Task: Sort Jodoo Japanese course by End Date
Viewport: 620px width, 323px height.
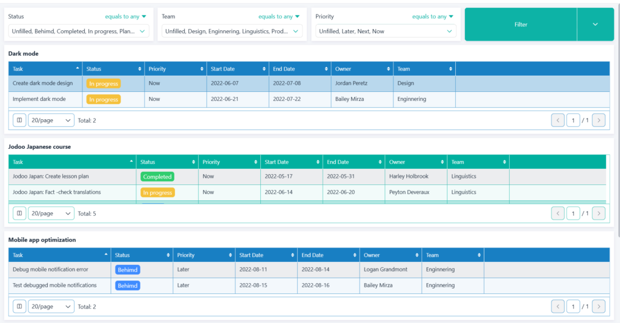Action: pos(380,162)
